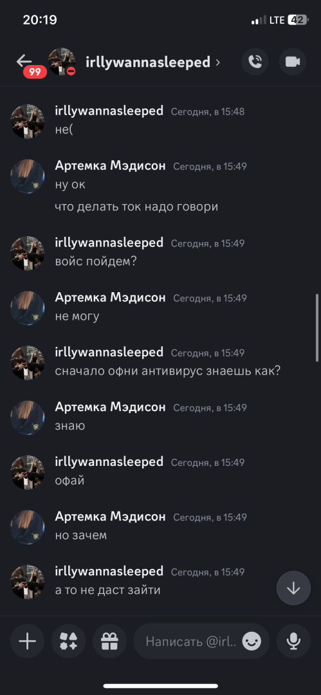Image resolution: width=321 pixels, height=695 pixels.
Task: Open the plus attachment menu
Action: tap(28, 641)
